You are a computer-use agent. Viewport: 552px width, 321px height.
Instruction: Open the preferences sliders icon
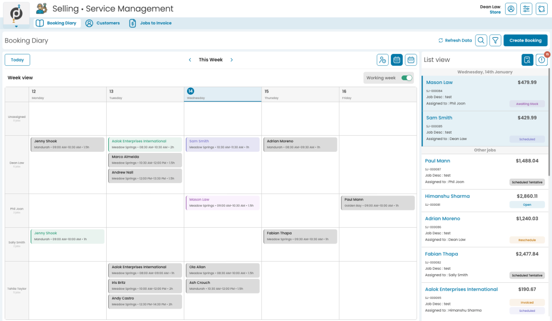pyautogui.click(x=526, y=9)
